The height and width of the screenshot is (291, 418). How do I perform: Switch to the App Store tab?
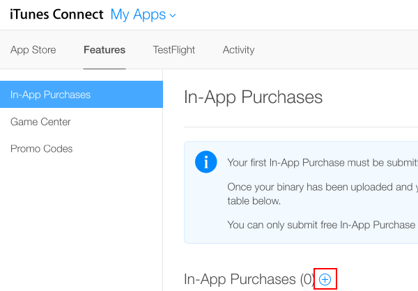pyautogui.click(x=33, y=49)
